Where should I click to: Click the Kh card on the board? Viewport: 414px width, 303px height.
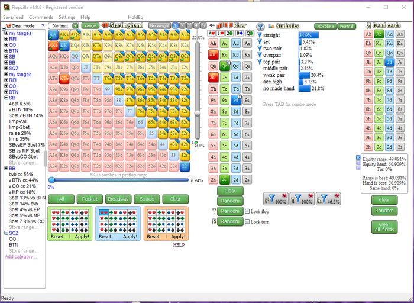[x=213, y=54]
